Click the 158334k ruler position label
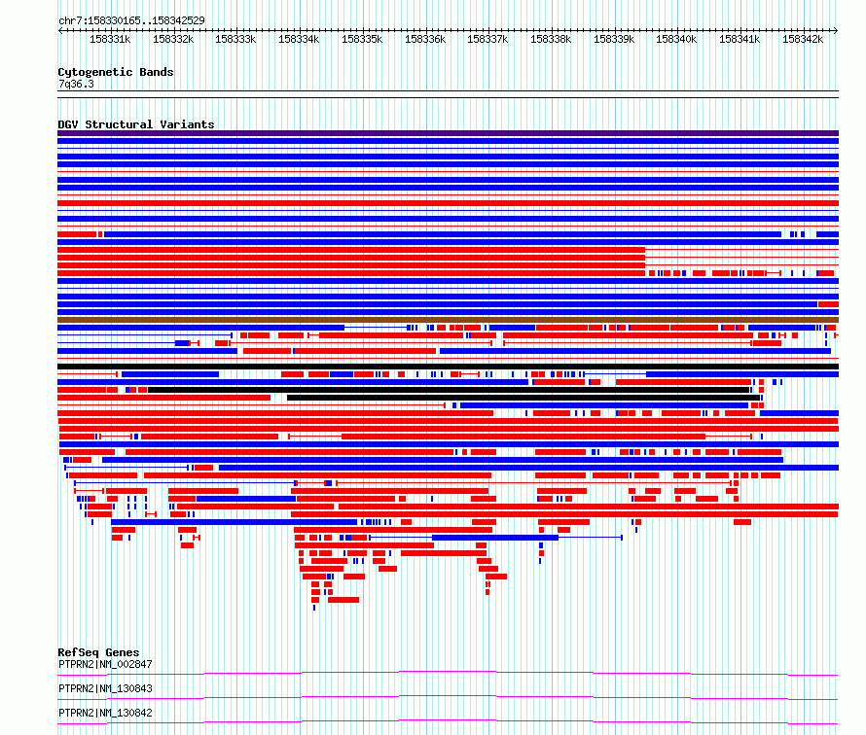 coord(299,39)
